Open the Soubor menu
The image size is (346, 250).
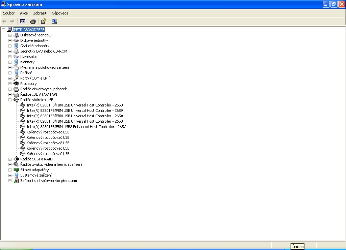coord(9,13)
